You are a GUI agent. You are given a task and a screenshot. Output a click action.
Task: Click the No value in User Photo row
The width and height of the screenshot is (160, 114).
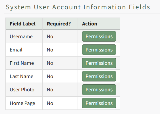coord(50,90)
